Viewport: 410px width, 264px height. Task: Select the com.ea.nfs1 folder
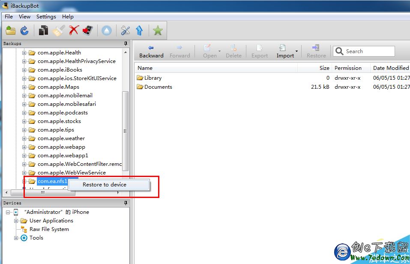(x=52, y=181)
